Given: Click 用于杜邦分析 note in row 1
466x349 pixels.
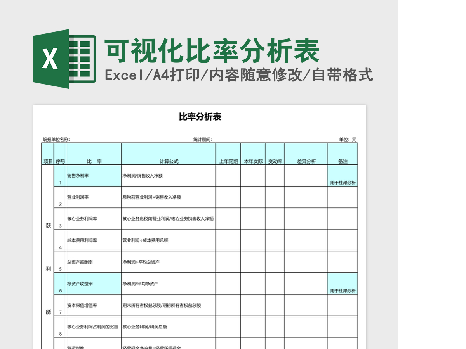Looking at the screenshot, I should pyautogui.click(x=343, y=183).
